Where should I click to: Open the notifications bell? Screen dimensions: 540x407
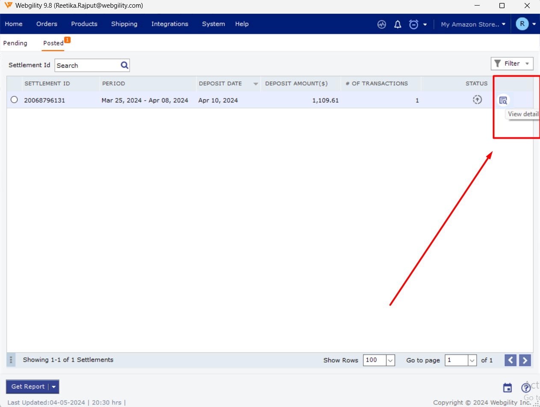(398, 24)
